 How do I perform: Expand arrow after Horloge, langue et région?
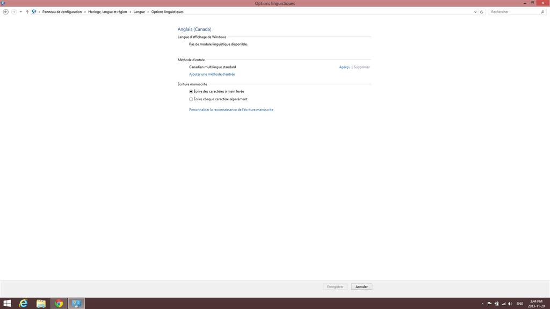tap(130, 12)
